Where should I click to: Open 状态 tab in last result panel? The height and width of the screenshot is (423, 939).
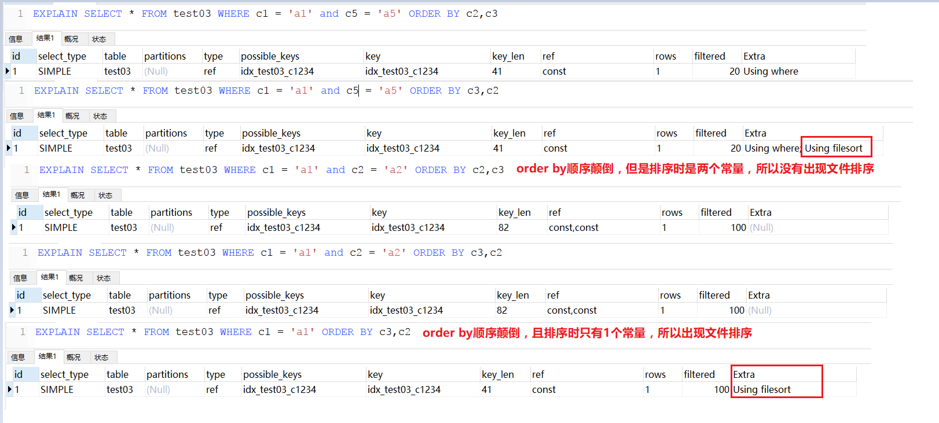coord(101,358)
